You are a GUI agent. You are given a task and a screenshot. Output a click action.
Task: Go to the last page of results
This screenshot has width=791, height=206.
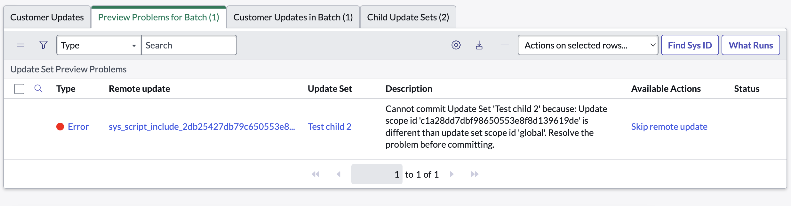coord(475,174)
